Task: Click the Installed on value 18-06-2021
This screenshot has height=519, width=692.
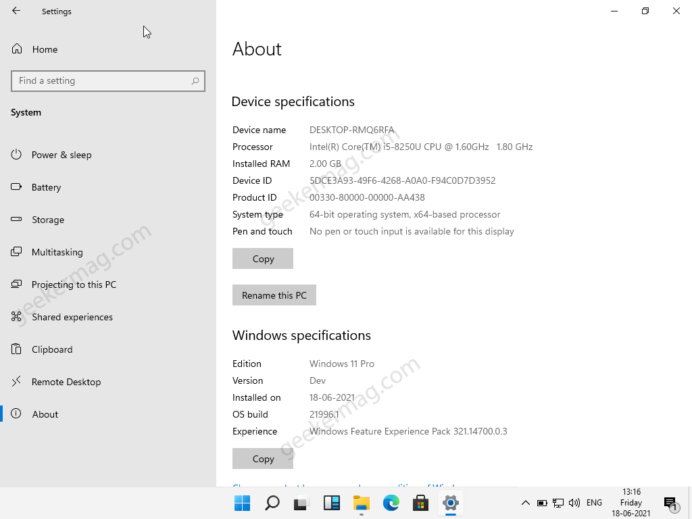Action: [332, 397]
